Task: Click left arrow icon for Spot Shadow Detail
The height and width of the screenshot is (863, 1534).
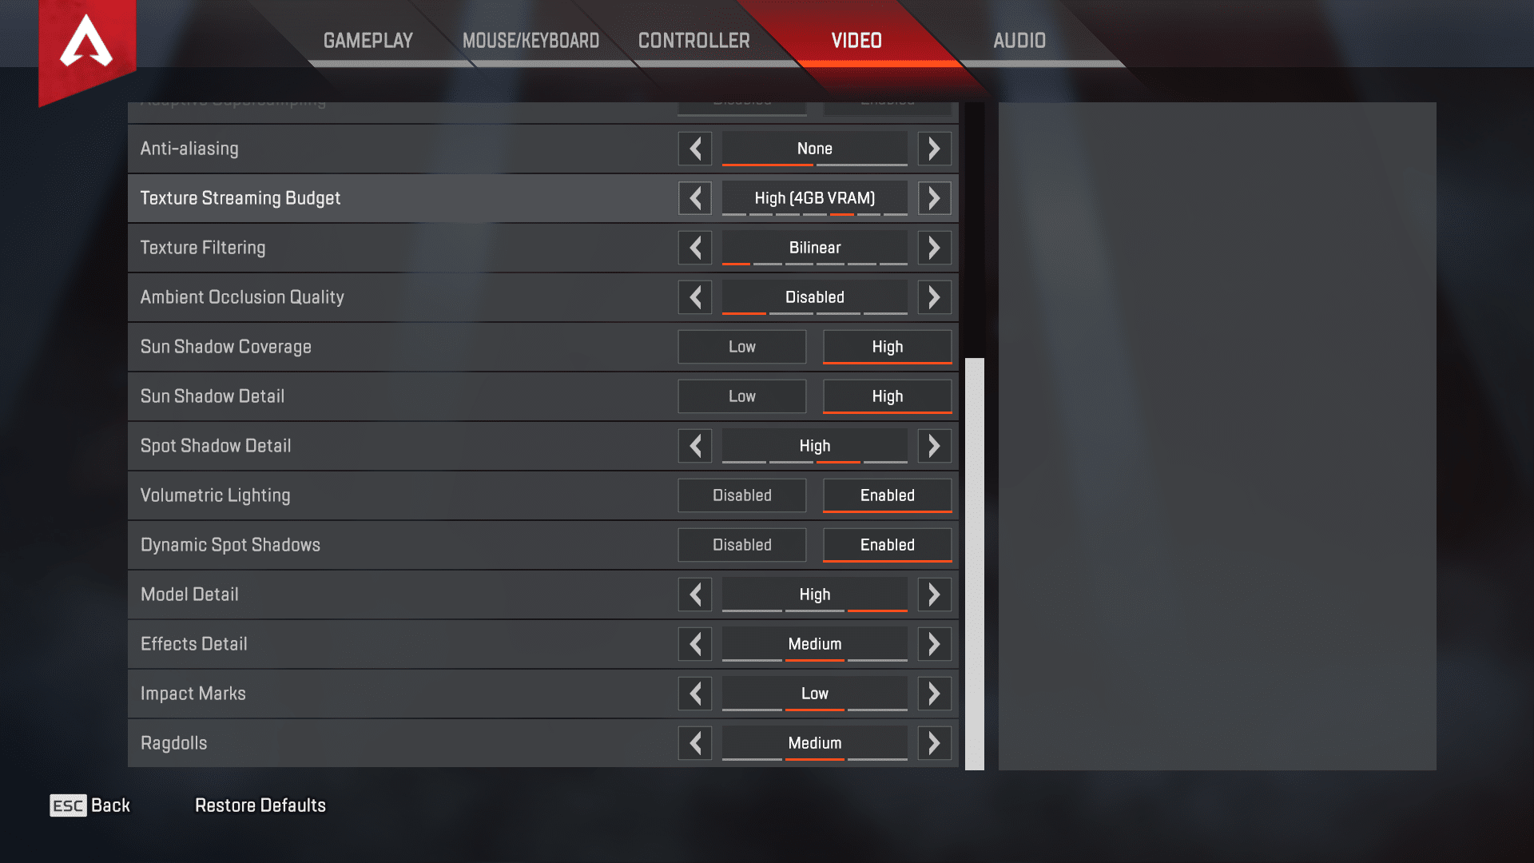Action: pyautogui.click(x=694, y=446)
